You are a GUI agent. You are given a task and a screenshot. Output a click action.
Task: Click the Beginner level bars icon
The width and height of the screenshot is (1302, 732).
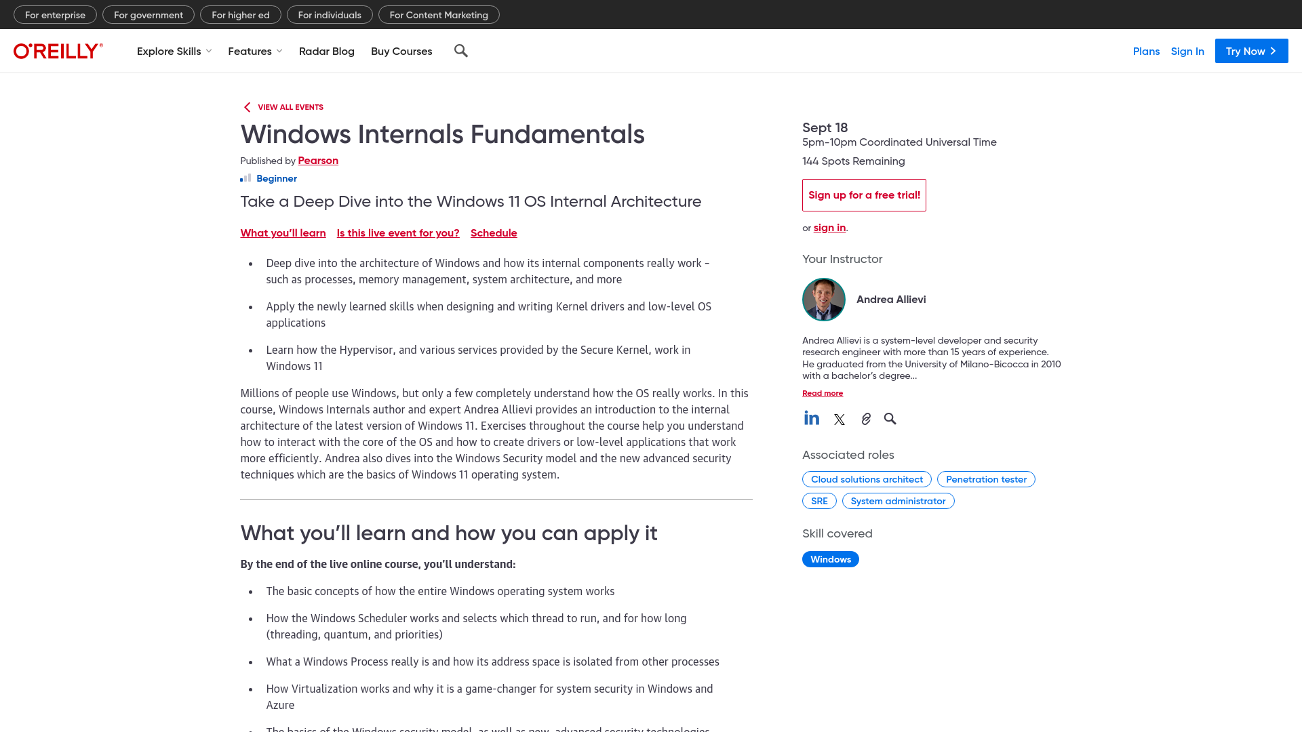(x=245, y=178)
